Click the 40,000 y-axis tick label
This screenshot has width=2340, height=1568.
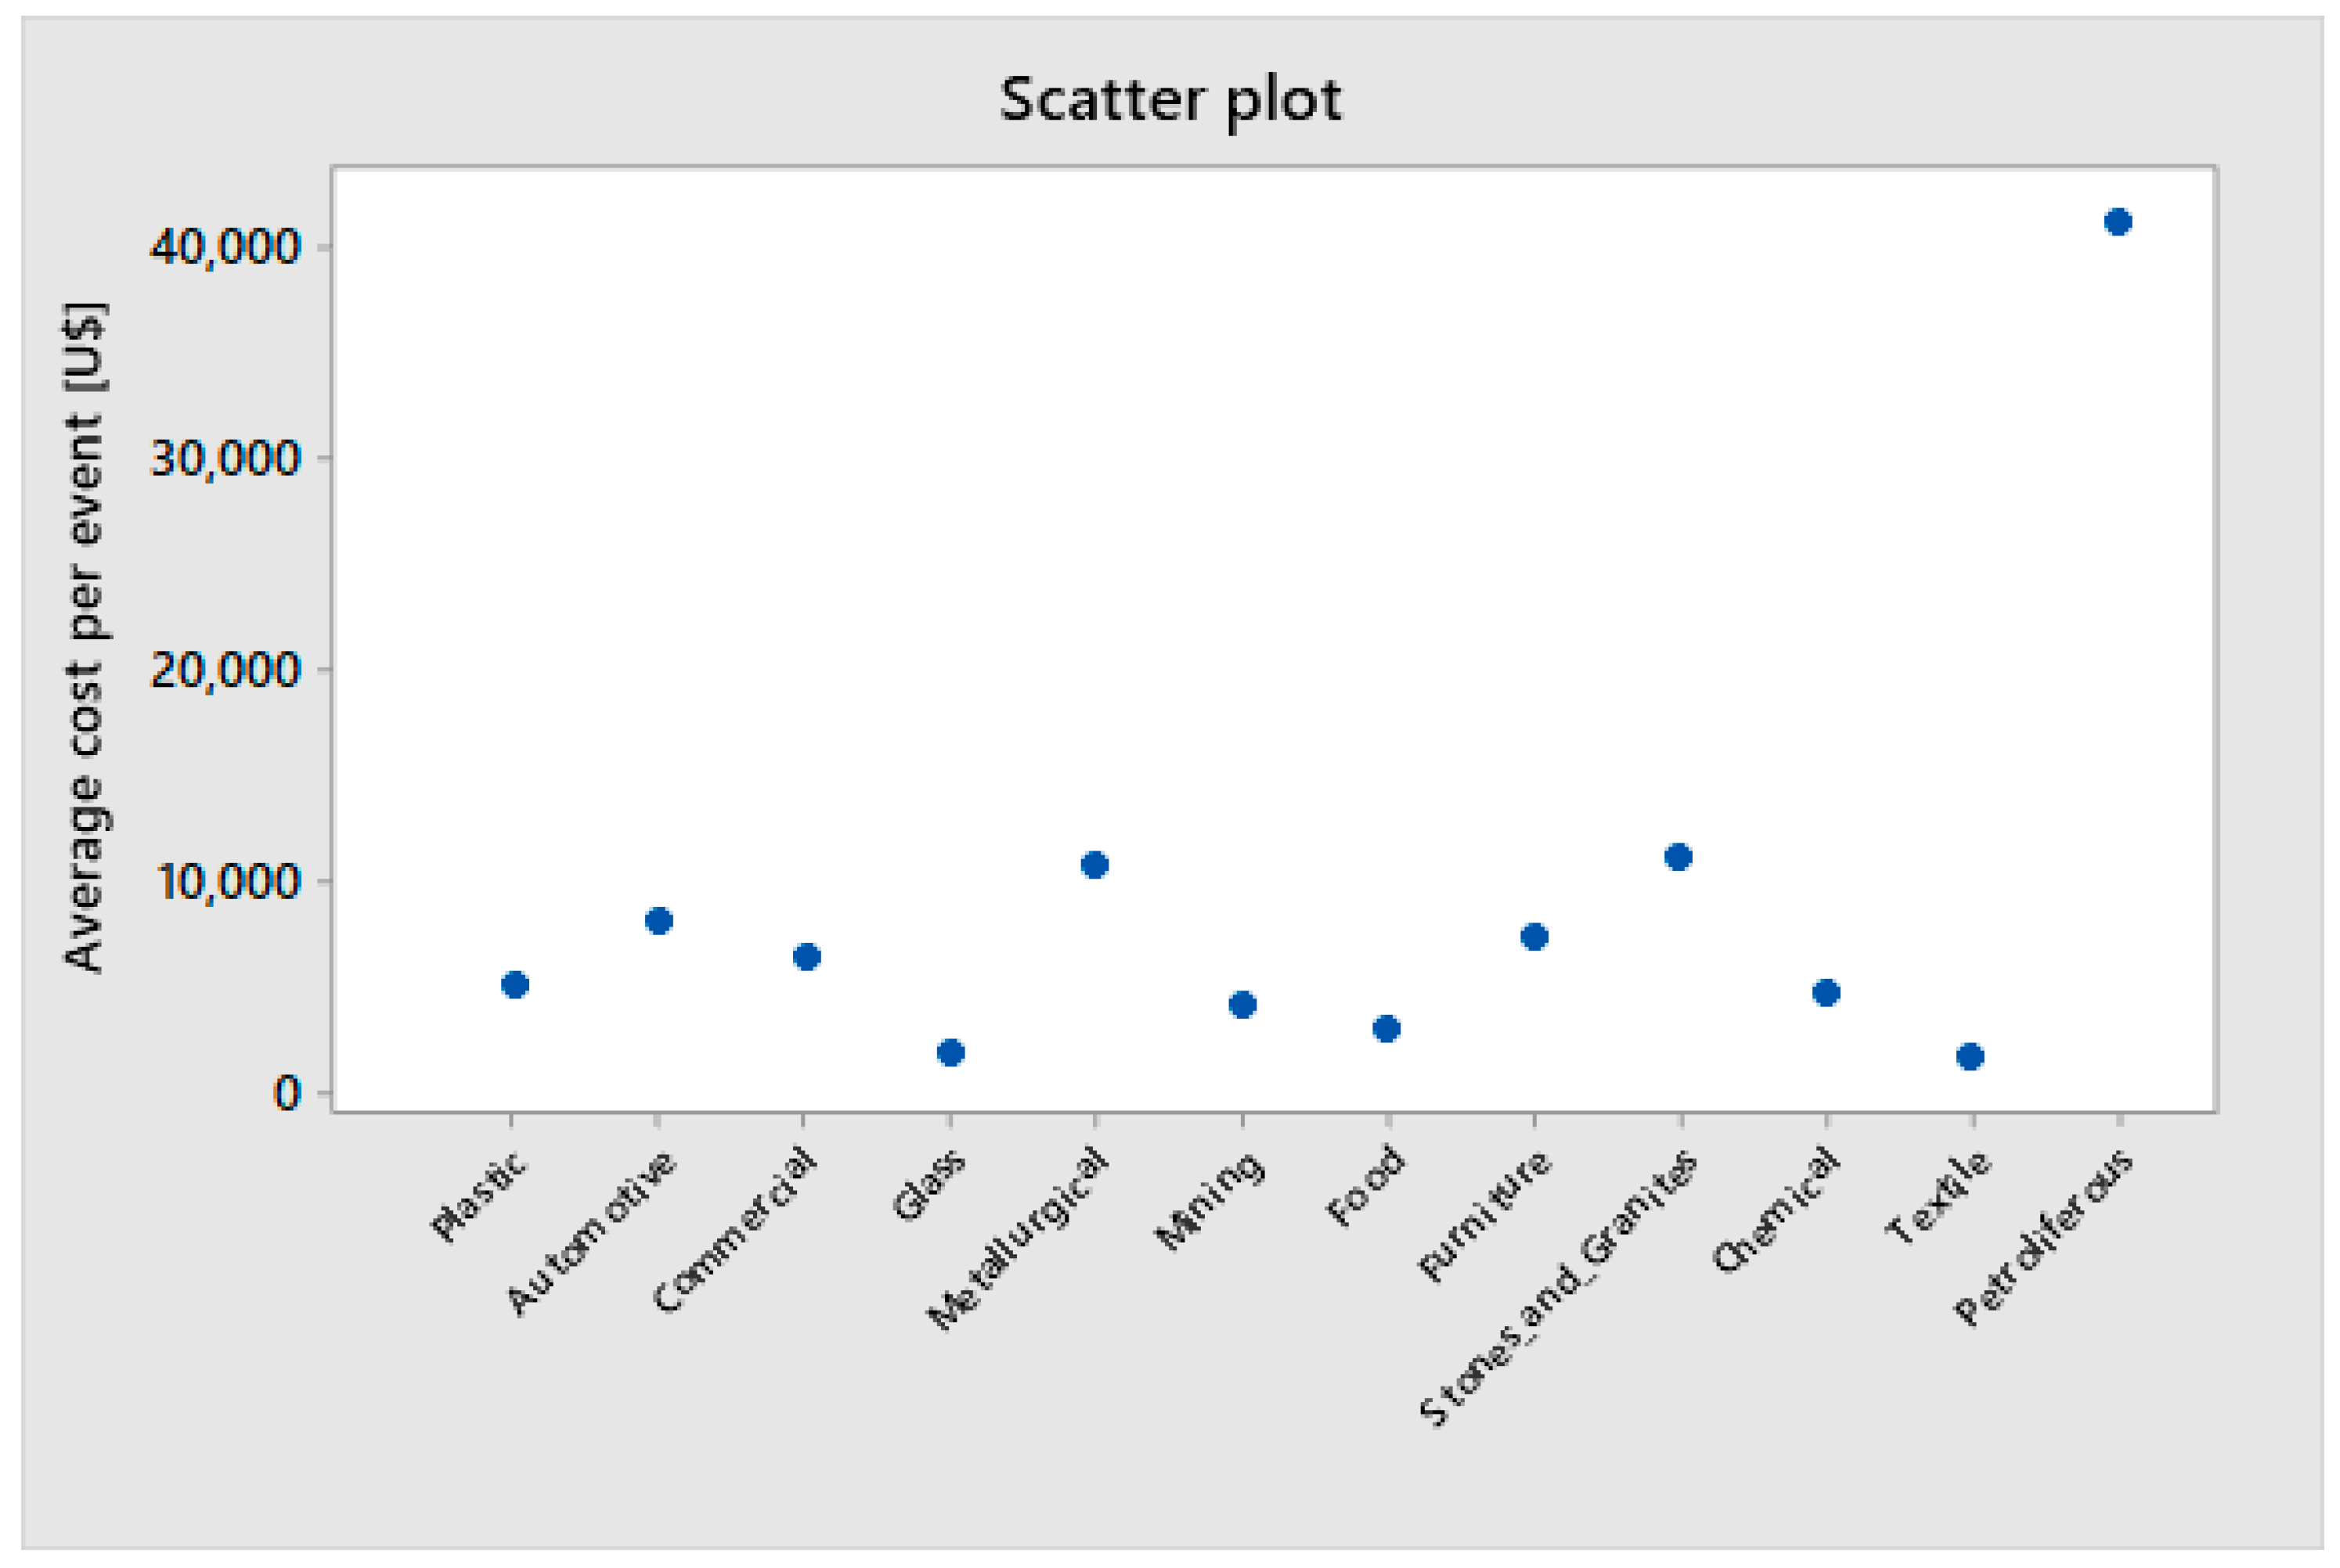[x=225, y=247]
